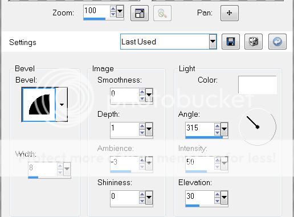Click the Elevation input field showing 30
This screenshot has width=294, height=217.
(200, 198)
